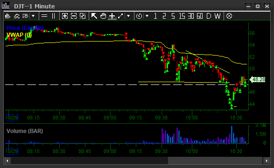This screenshot has height=168, width=274.
Task: Click the DJT chart window title icon
Action: coord(6,6)
